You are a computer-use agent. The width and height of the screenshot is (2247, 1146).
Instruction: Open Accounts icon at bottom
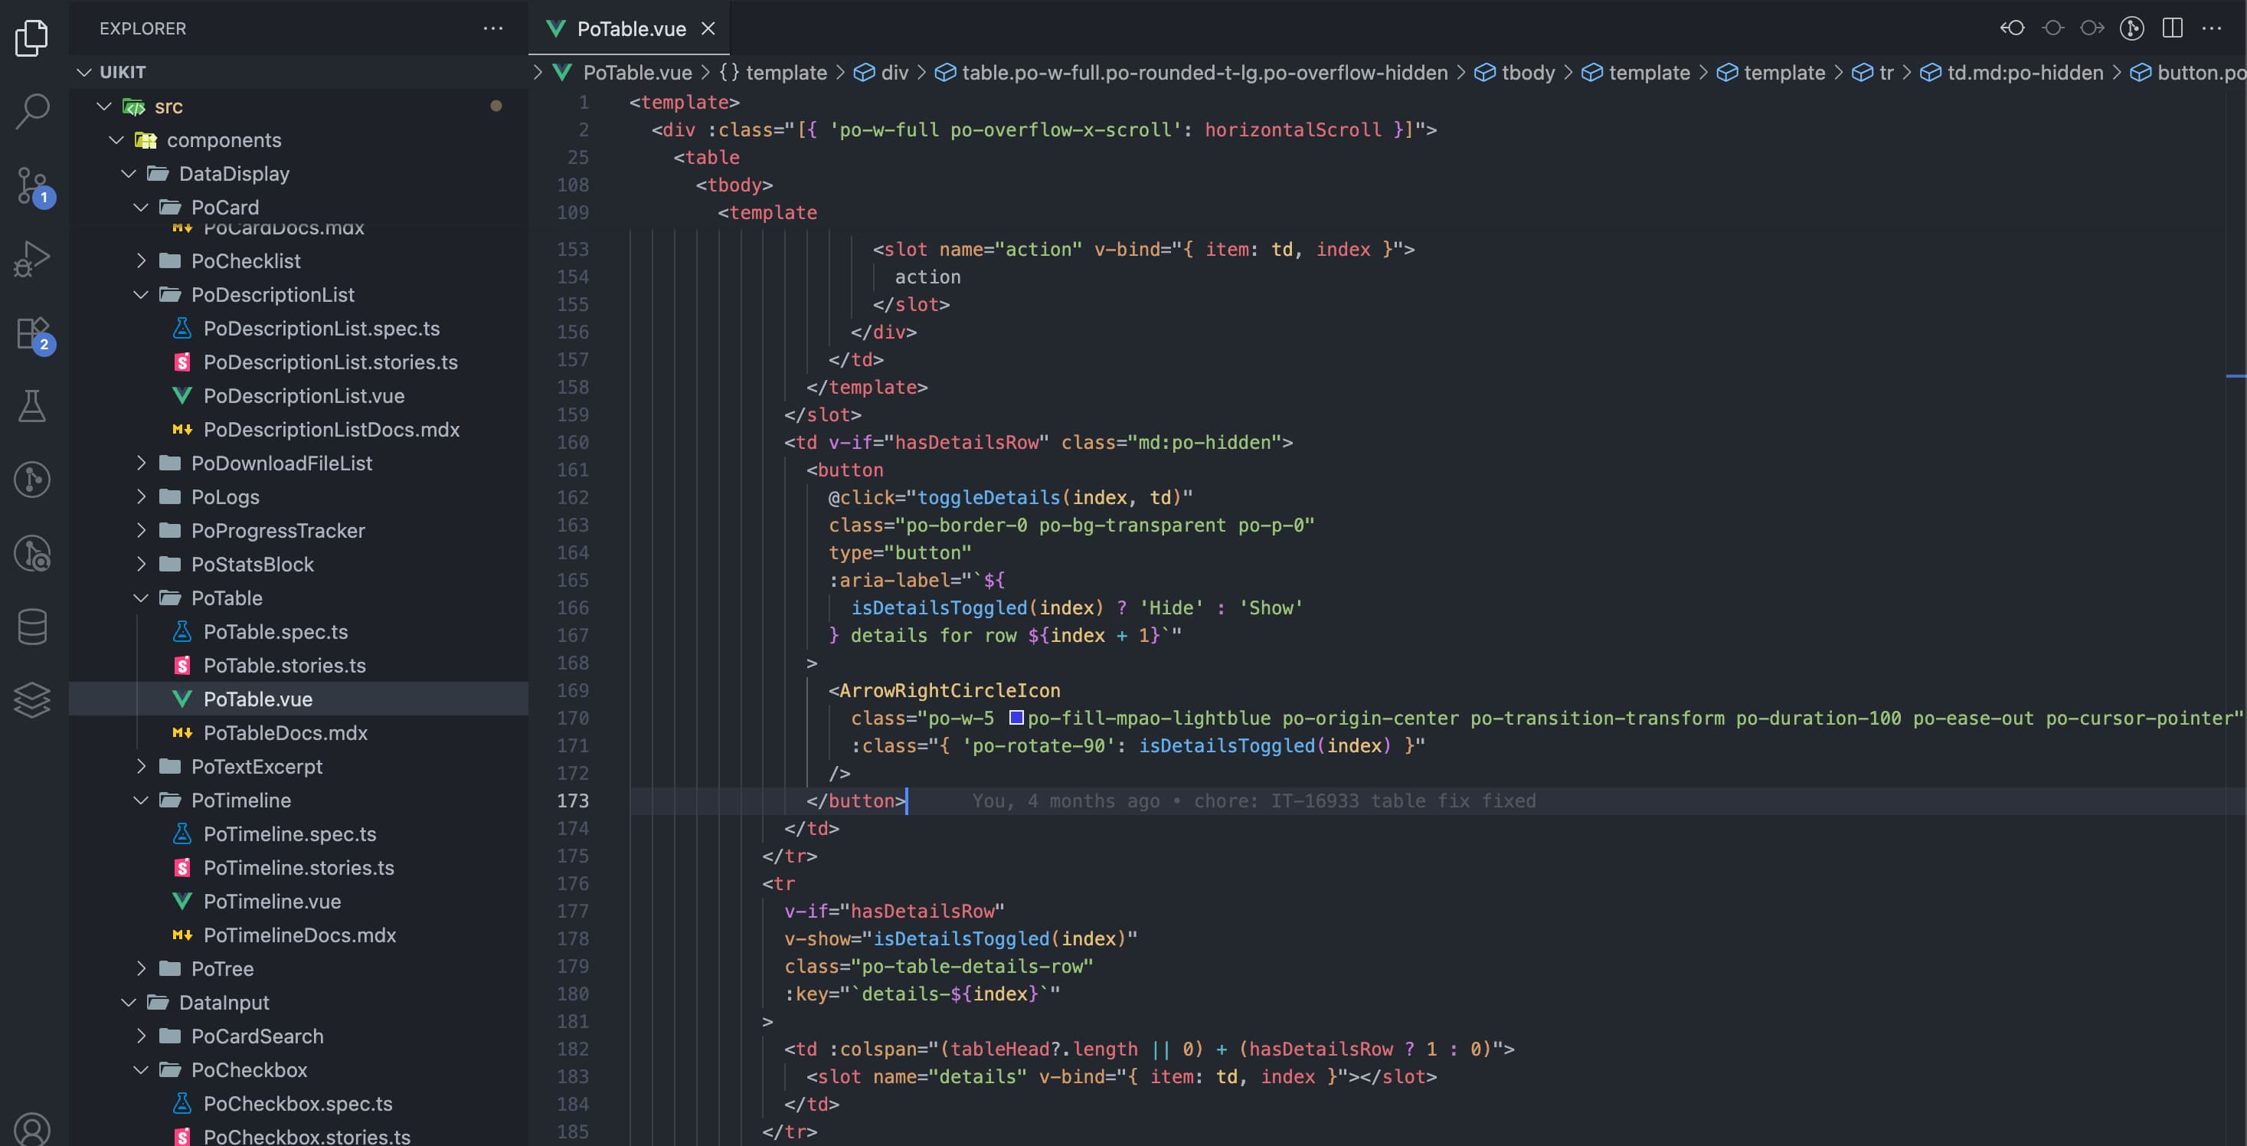pos(32,1128)
